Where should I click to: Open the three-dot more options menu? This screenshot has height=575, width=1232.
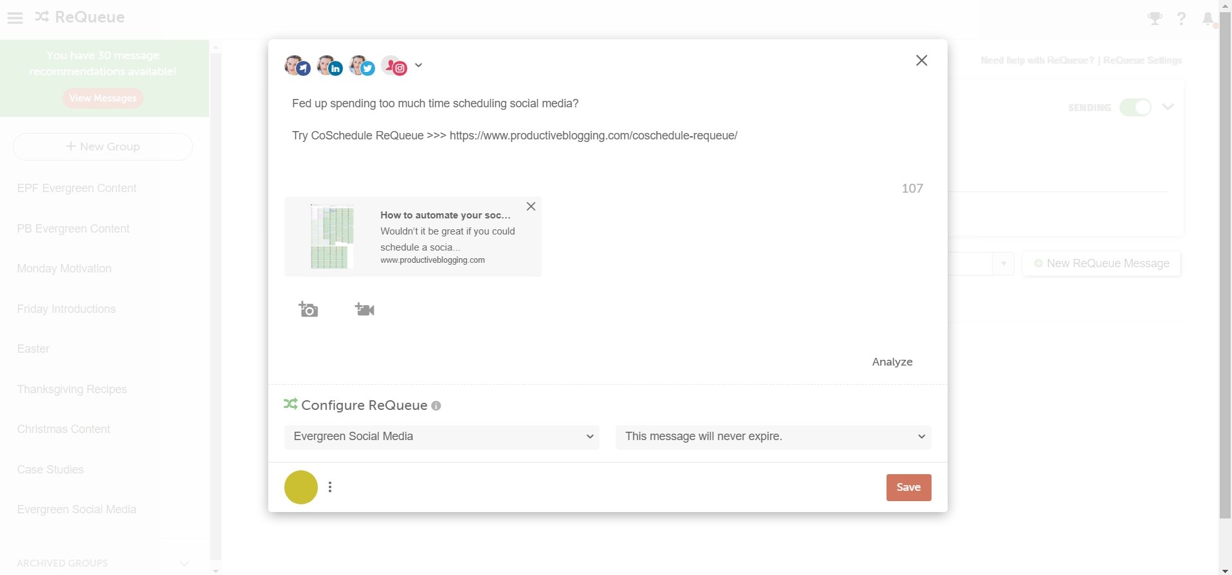coord(330,487)
